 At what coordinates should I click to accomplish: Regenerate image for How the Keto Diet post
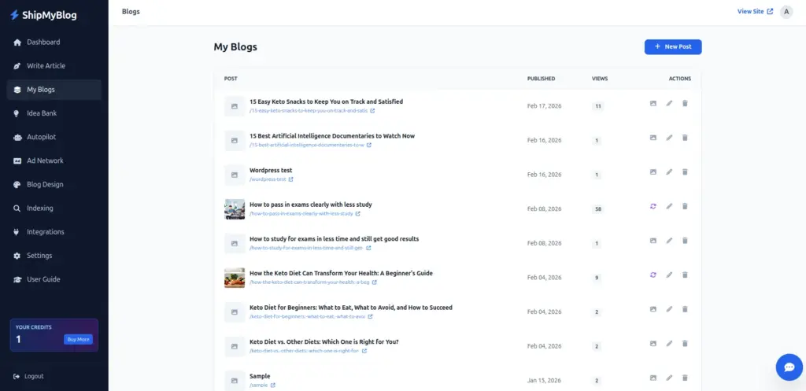point(653,275)
